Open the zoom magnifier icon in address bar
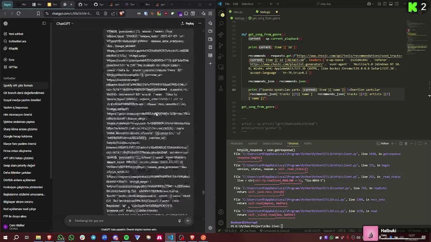This screenshot has width=431, height=242. point(98,13)
